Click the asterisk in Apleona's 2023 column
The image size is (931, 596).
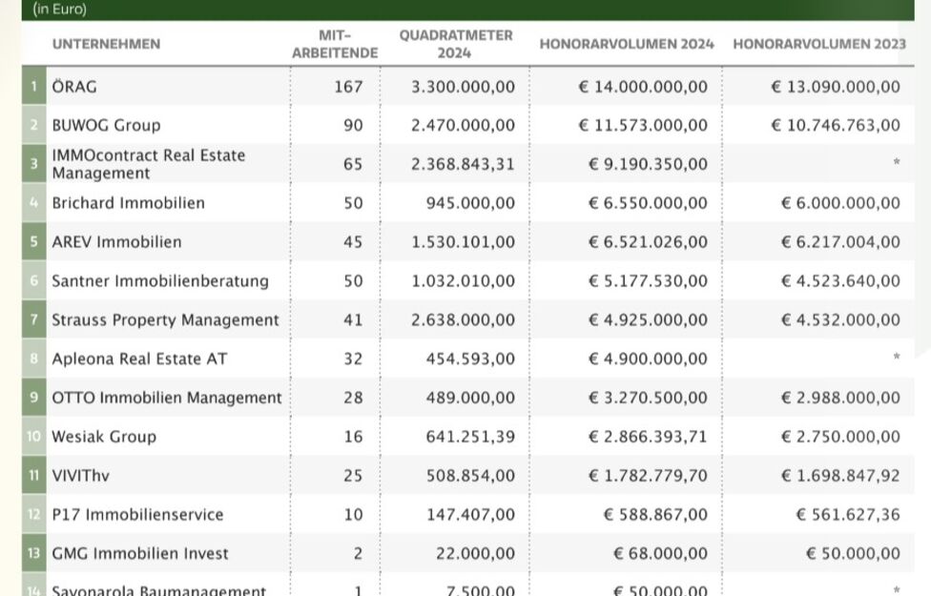pos(896,359)
